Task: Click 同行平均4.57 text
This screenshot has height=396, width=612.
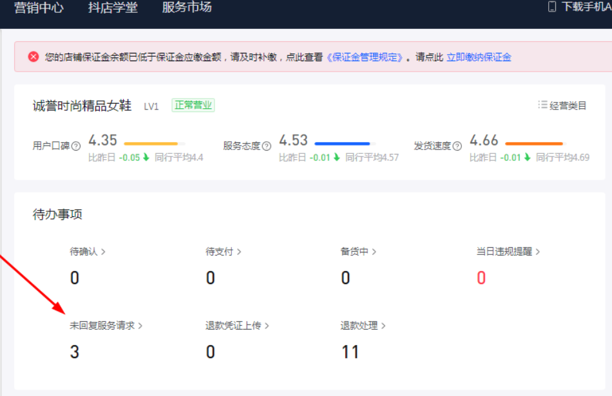Action: [x=372, y=158]
